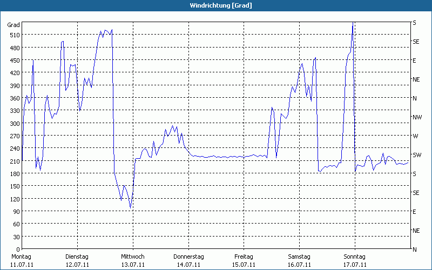Click the 'Freitag' day label
Screen dimensions: 432x270
click(x=244, y=257)
